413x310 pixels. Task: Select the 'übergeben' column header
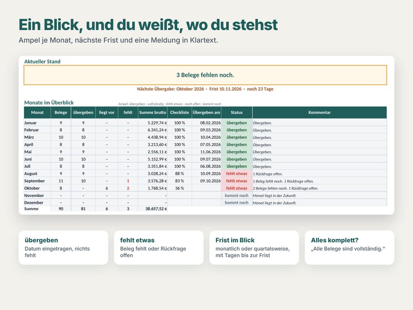point(83,112)
